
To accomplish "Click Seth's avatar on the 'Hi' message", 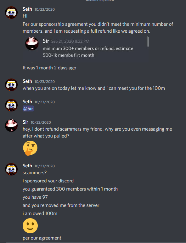I will (11, 13).
